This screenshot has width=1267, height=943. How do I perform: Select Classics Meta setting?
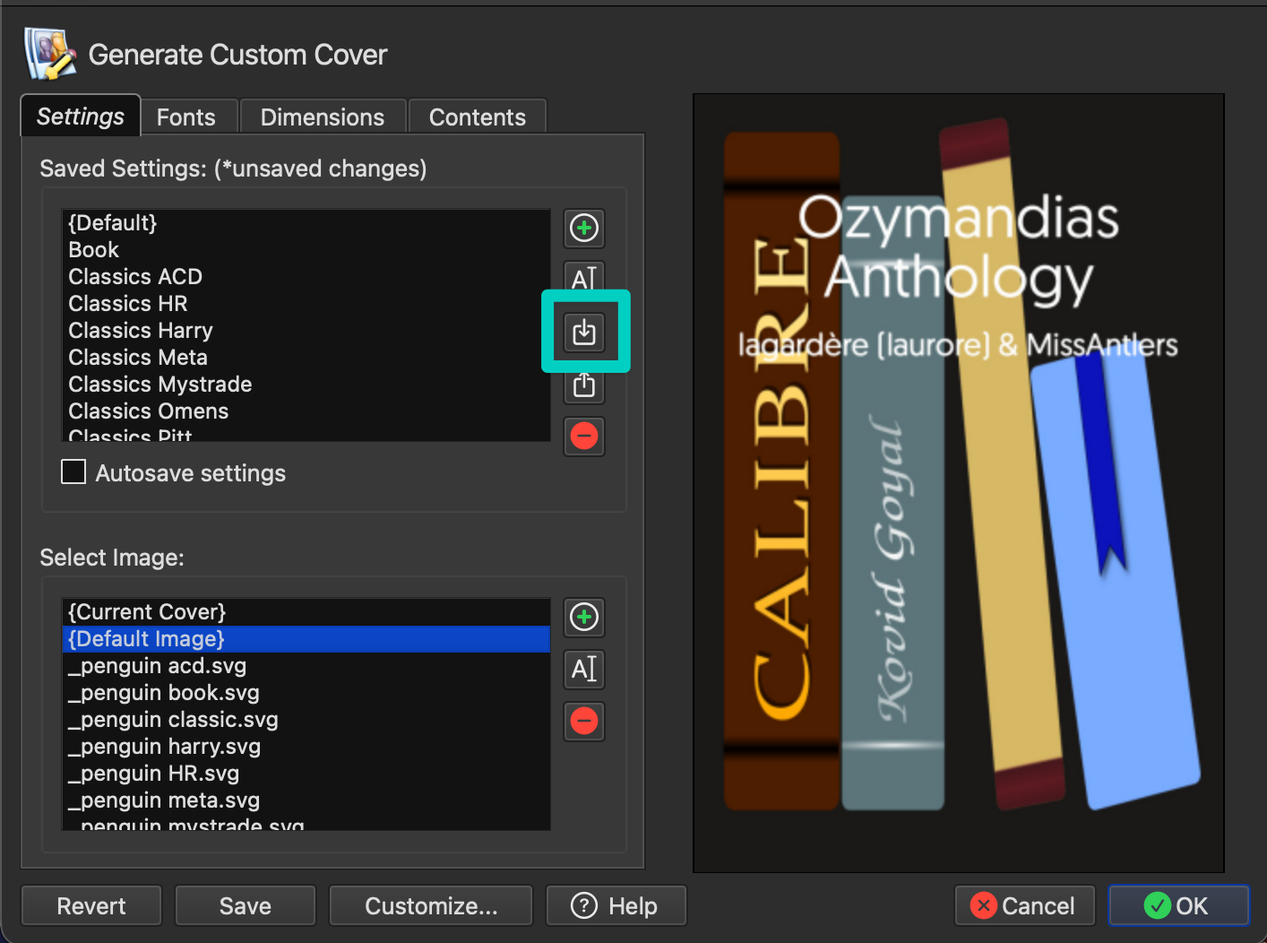[x=306, y=358]
